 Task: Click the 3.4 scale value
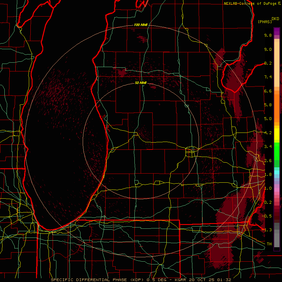(268, 147)
